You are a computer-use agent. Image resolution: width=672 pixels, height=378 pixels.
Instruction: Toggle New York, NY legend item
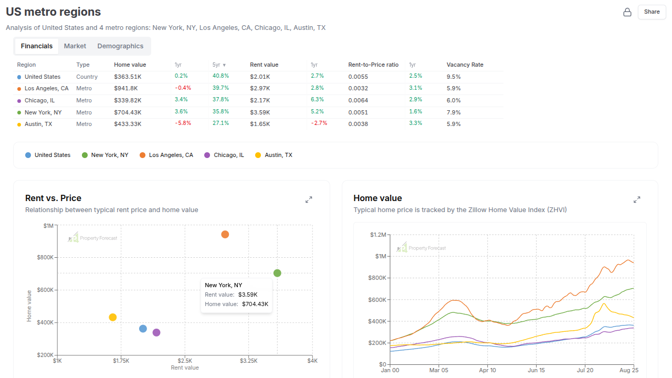pos(105,155)
